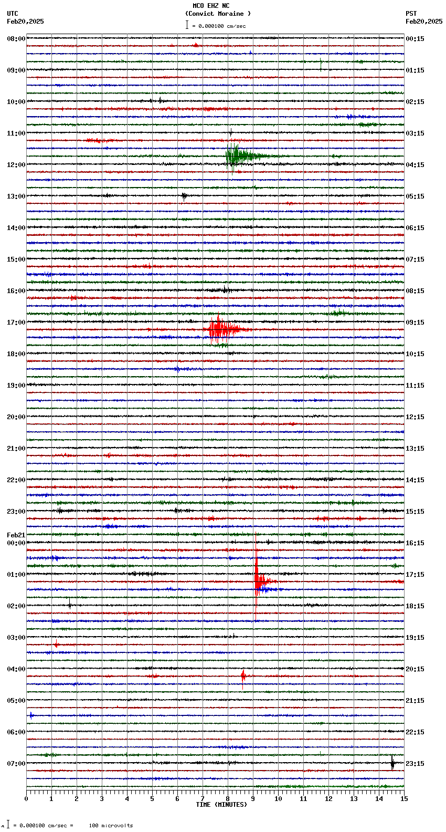Click the scale text '= 0.000100 cm/sec' at top
This screenshot has height=832, width=446.
coord(219,26)
